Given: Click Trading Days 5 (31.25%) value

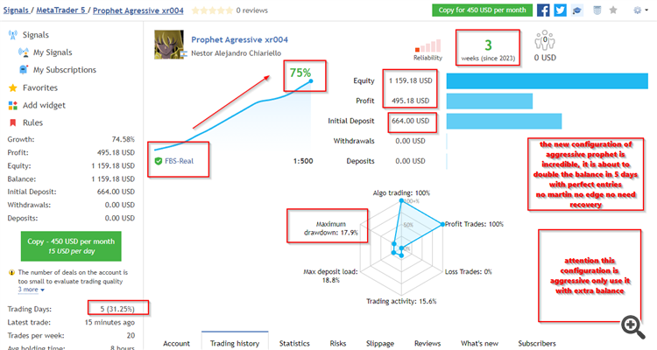Looking at the screenshot, I should click(x=117, y=310).
